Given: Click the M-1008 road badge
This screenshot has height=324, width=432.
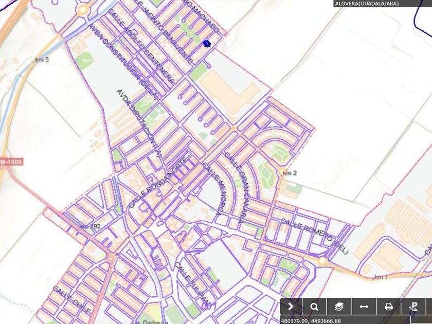Looking at the screenshot, I should click(x=11, y=161).
